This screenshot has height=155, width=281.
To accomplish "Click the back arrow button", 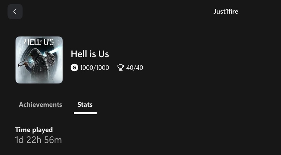I will [x=15, y=12].
